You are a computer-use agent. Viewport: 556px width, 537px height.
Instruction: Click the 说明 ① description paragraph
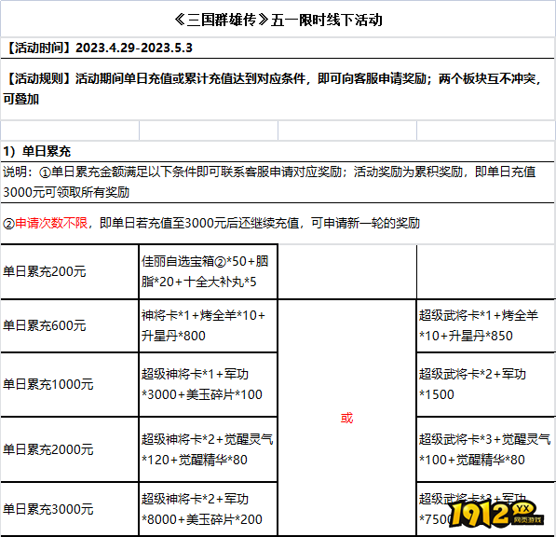tap(278, 182)
